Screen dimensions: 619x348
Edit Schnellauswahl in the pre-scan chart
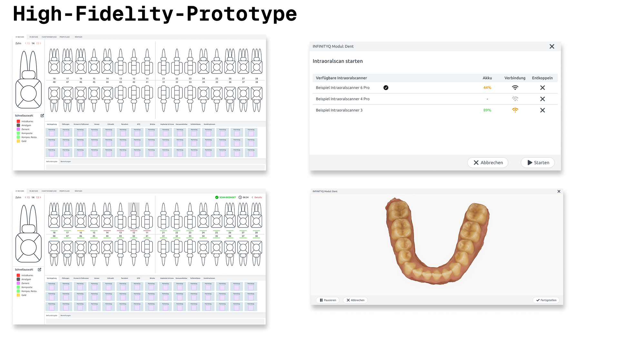click(x=42, y=115)
